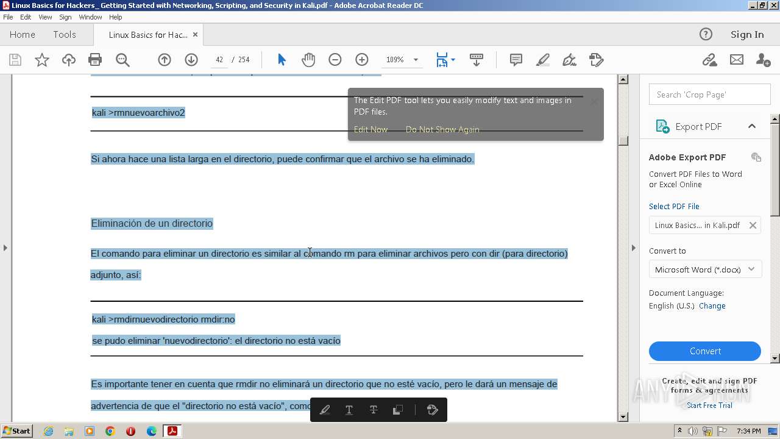Send file by email envelope icon

pos(737,60)
